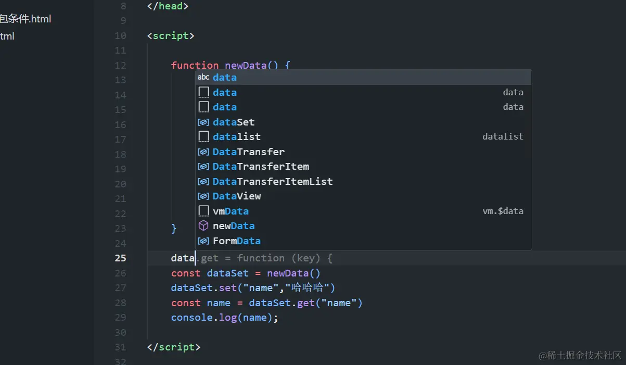This screenshot has width=626, height=365.
Task: Click the variable icon beside DataTransferItem
Action: coord(203,167)
